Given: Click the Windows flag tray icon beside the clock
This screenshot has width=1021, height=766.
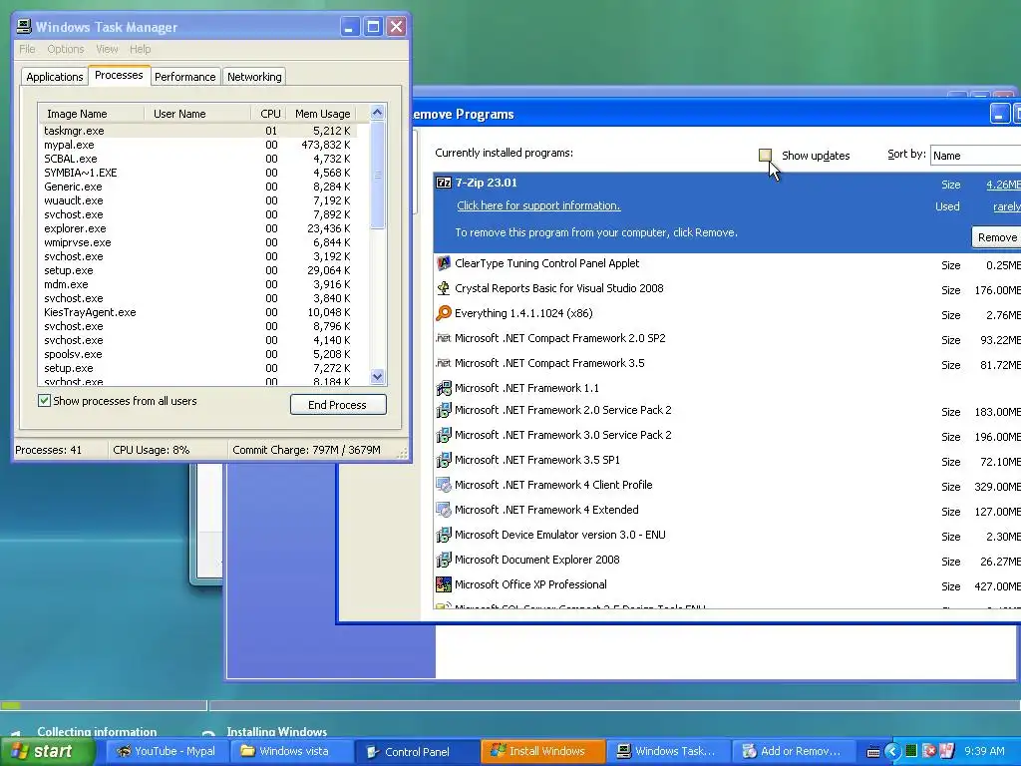Looking at the screenshot, I should coord(946,752).
